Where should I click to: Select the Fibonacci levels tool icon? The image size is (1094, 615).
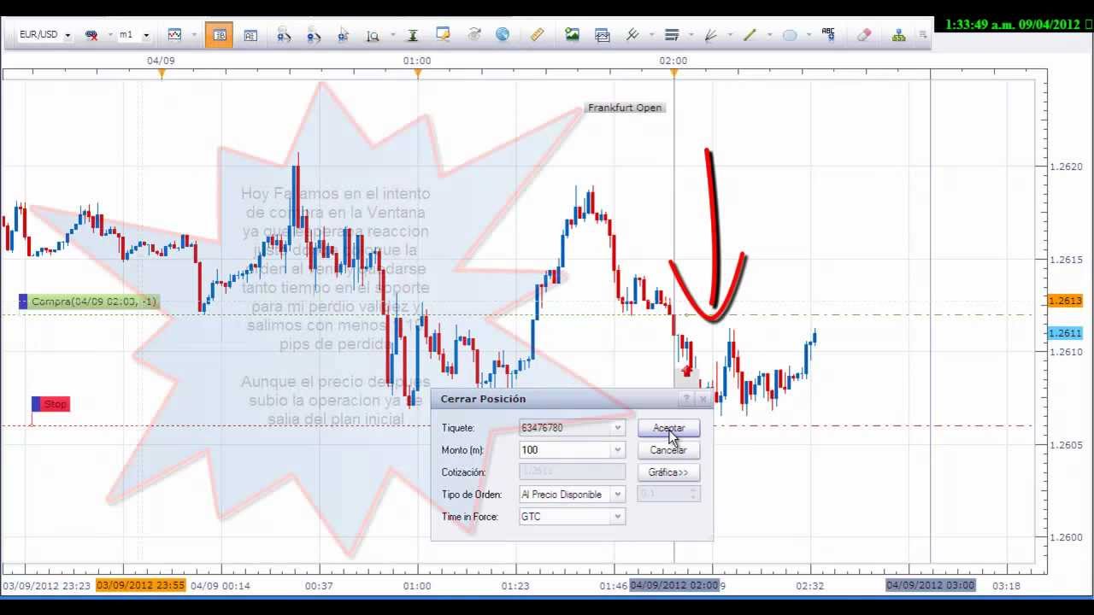(x=672, y=35)
